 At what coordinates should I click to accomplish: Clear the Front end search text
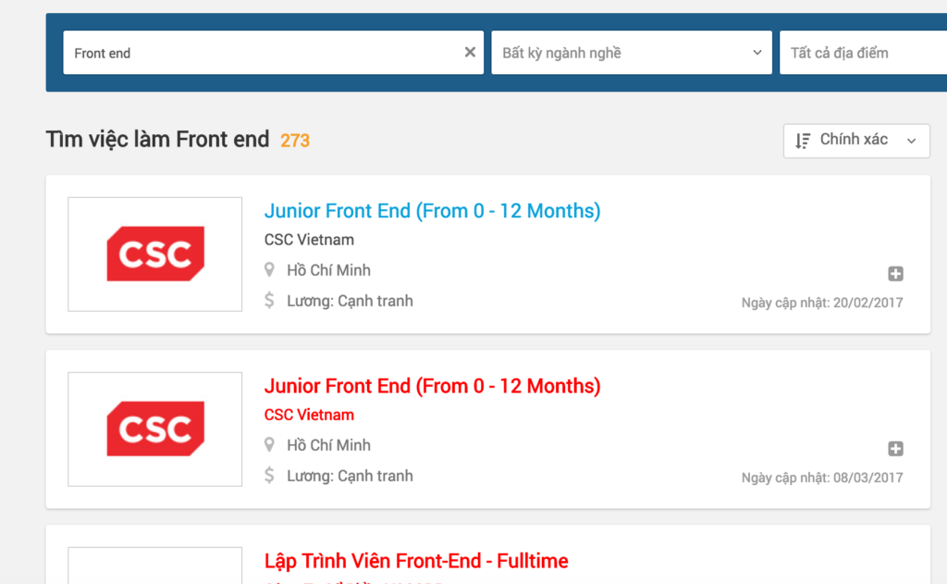point(470,53)
